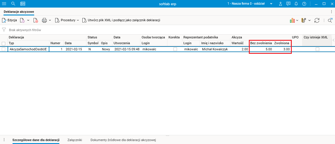Sort by the Imię i nazwisko header

215,43
